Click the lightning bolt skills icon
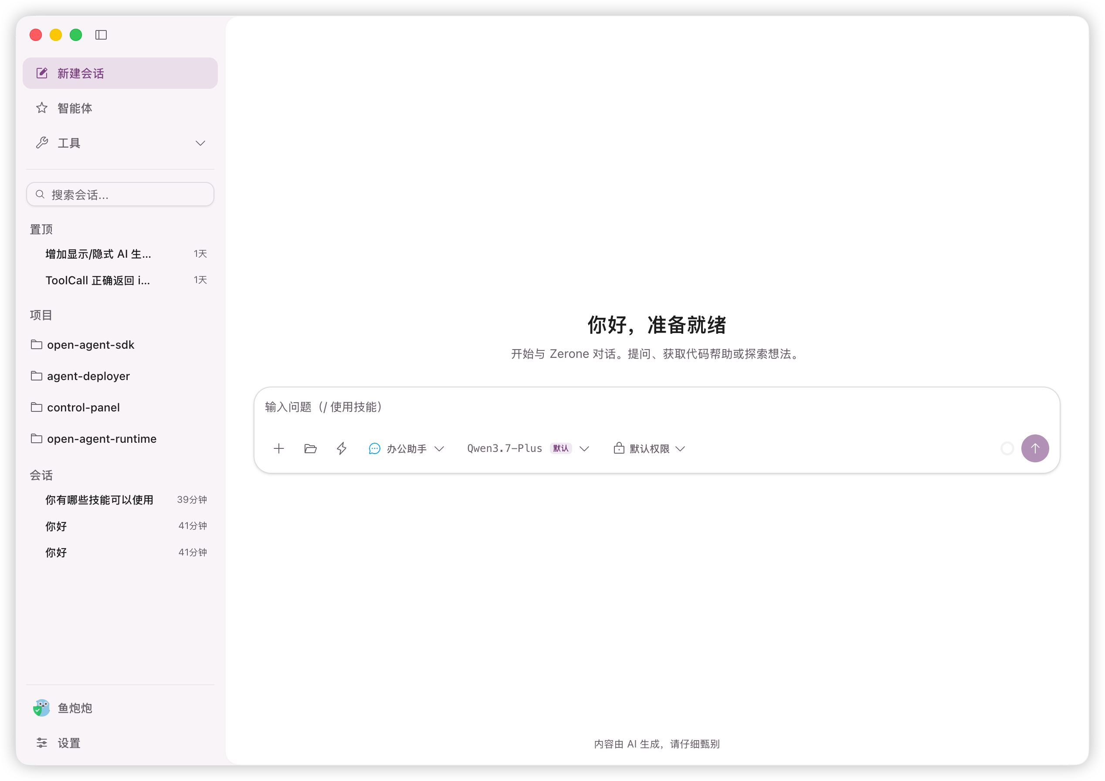Screen dimensions: 1105x781 pyautogui.click(x=342, y=449)
